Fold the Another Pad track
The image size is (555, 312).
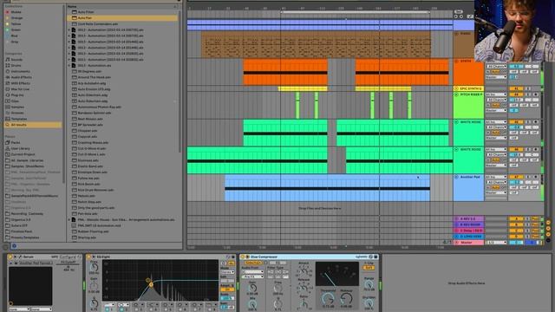456,177
